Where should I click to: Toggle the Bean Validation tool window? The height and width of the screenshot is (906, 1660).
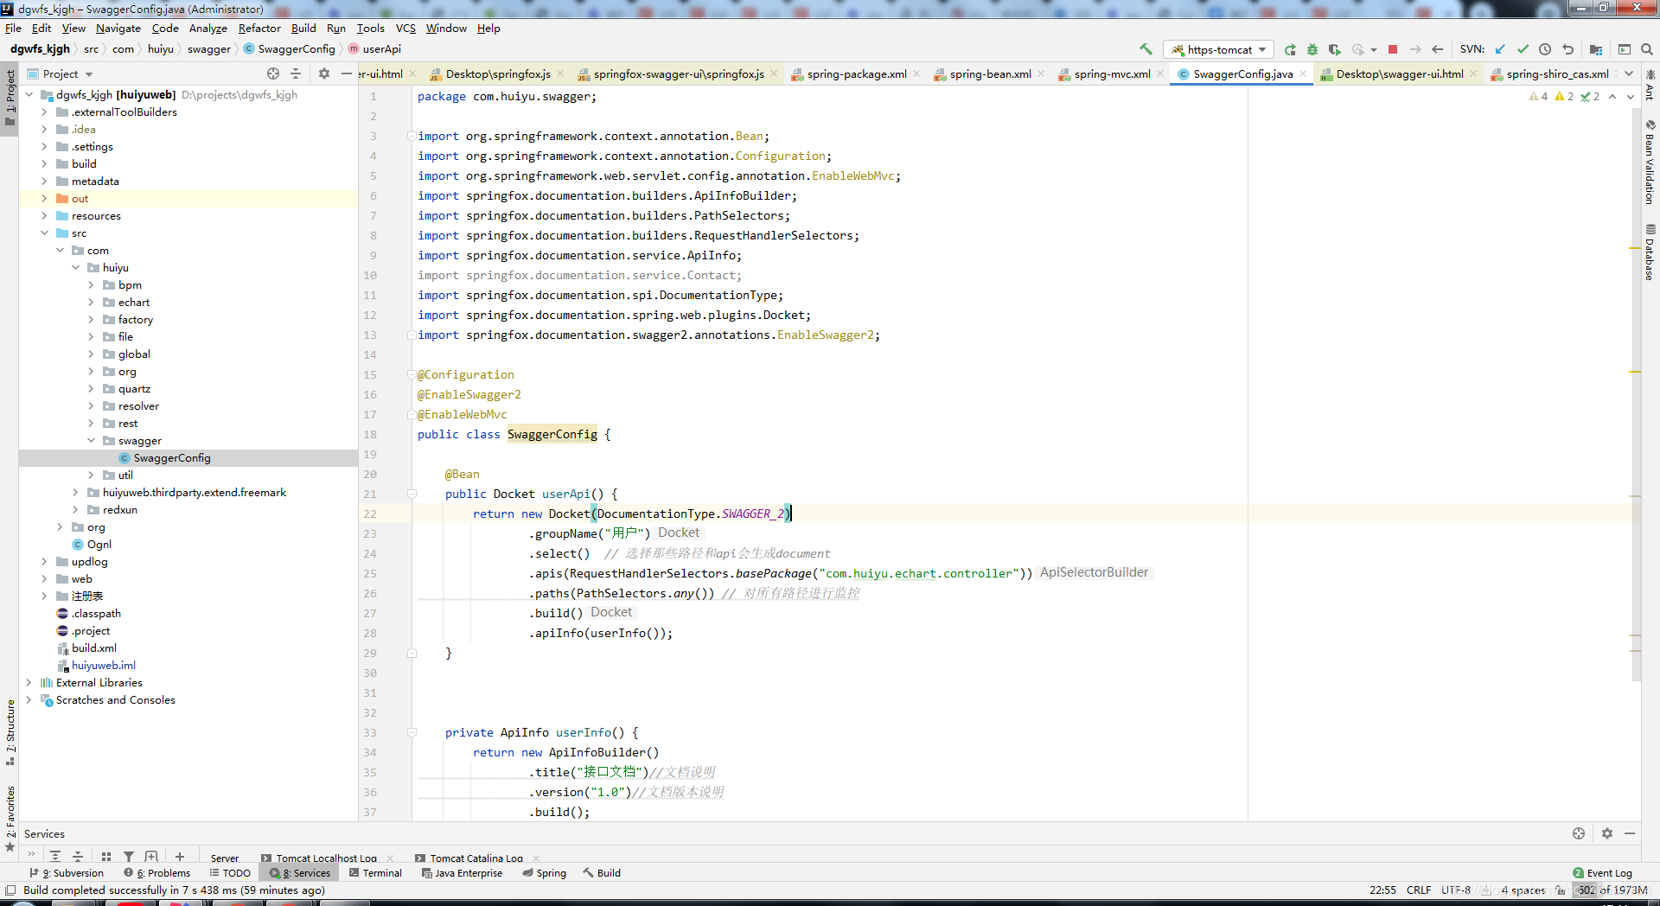click(1650, 163)
